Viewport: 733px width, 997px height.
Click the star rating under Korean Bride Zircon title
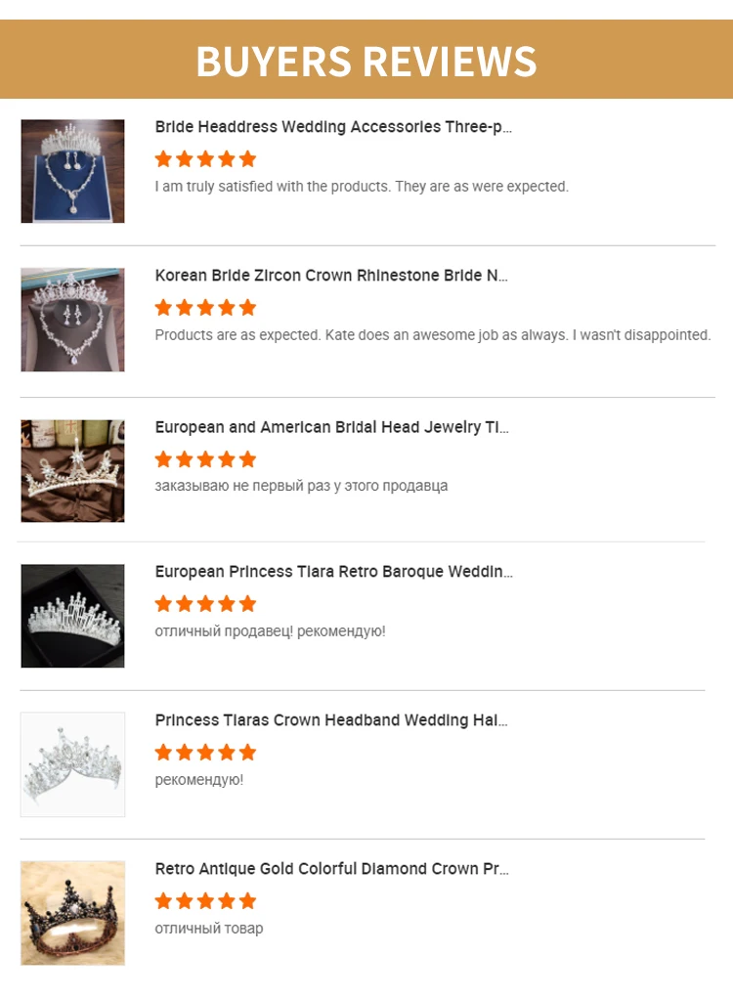pos(205,308)
